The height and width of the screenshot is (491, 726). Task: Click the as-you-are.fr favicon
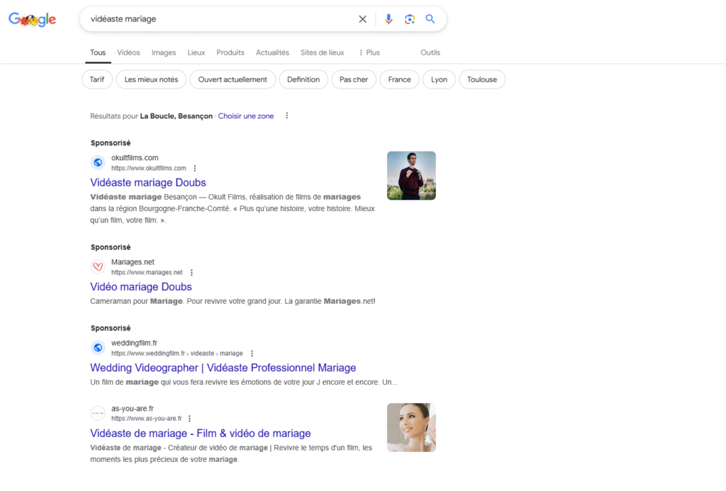pos(98,413)
